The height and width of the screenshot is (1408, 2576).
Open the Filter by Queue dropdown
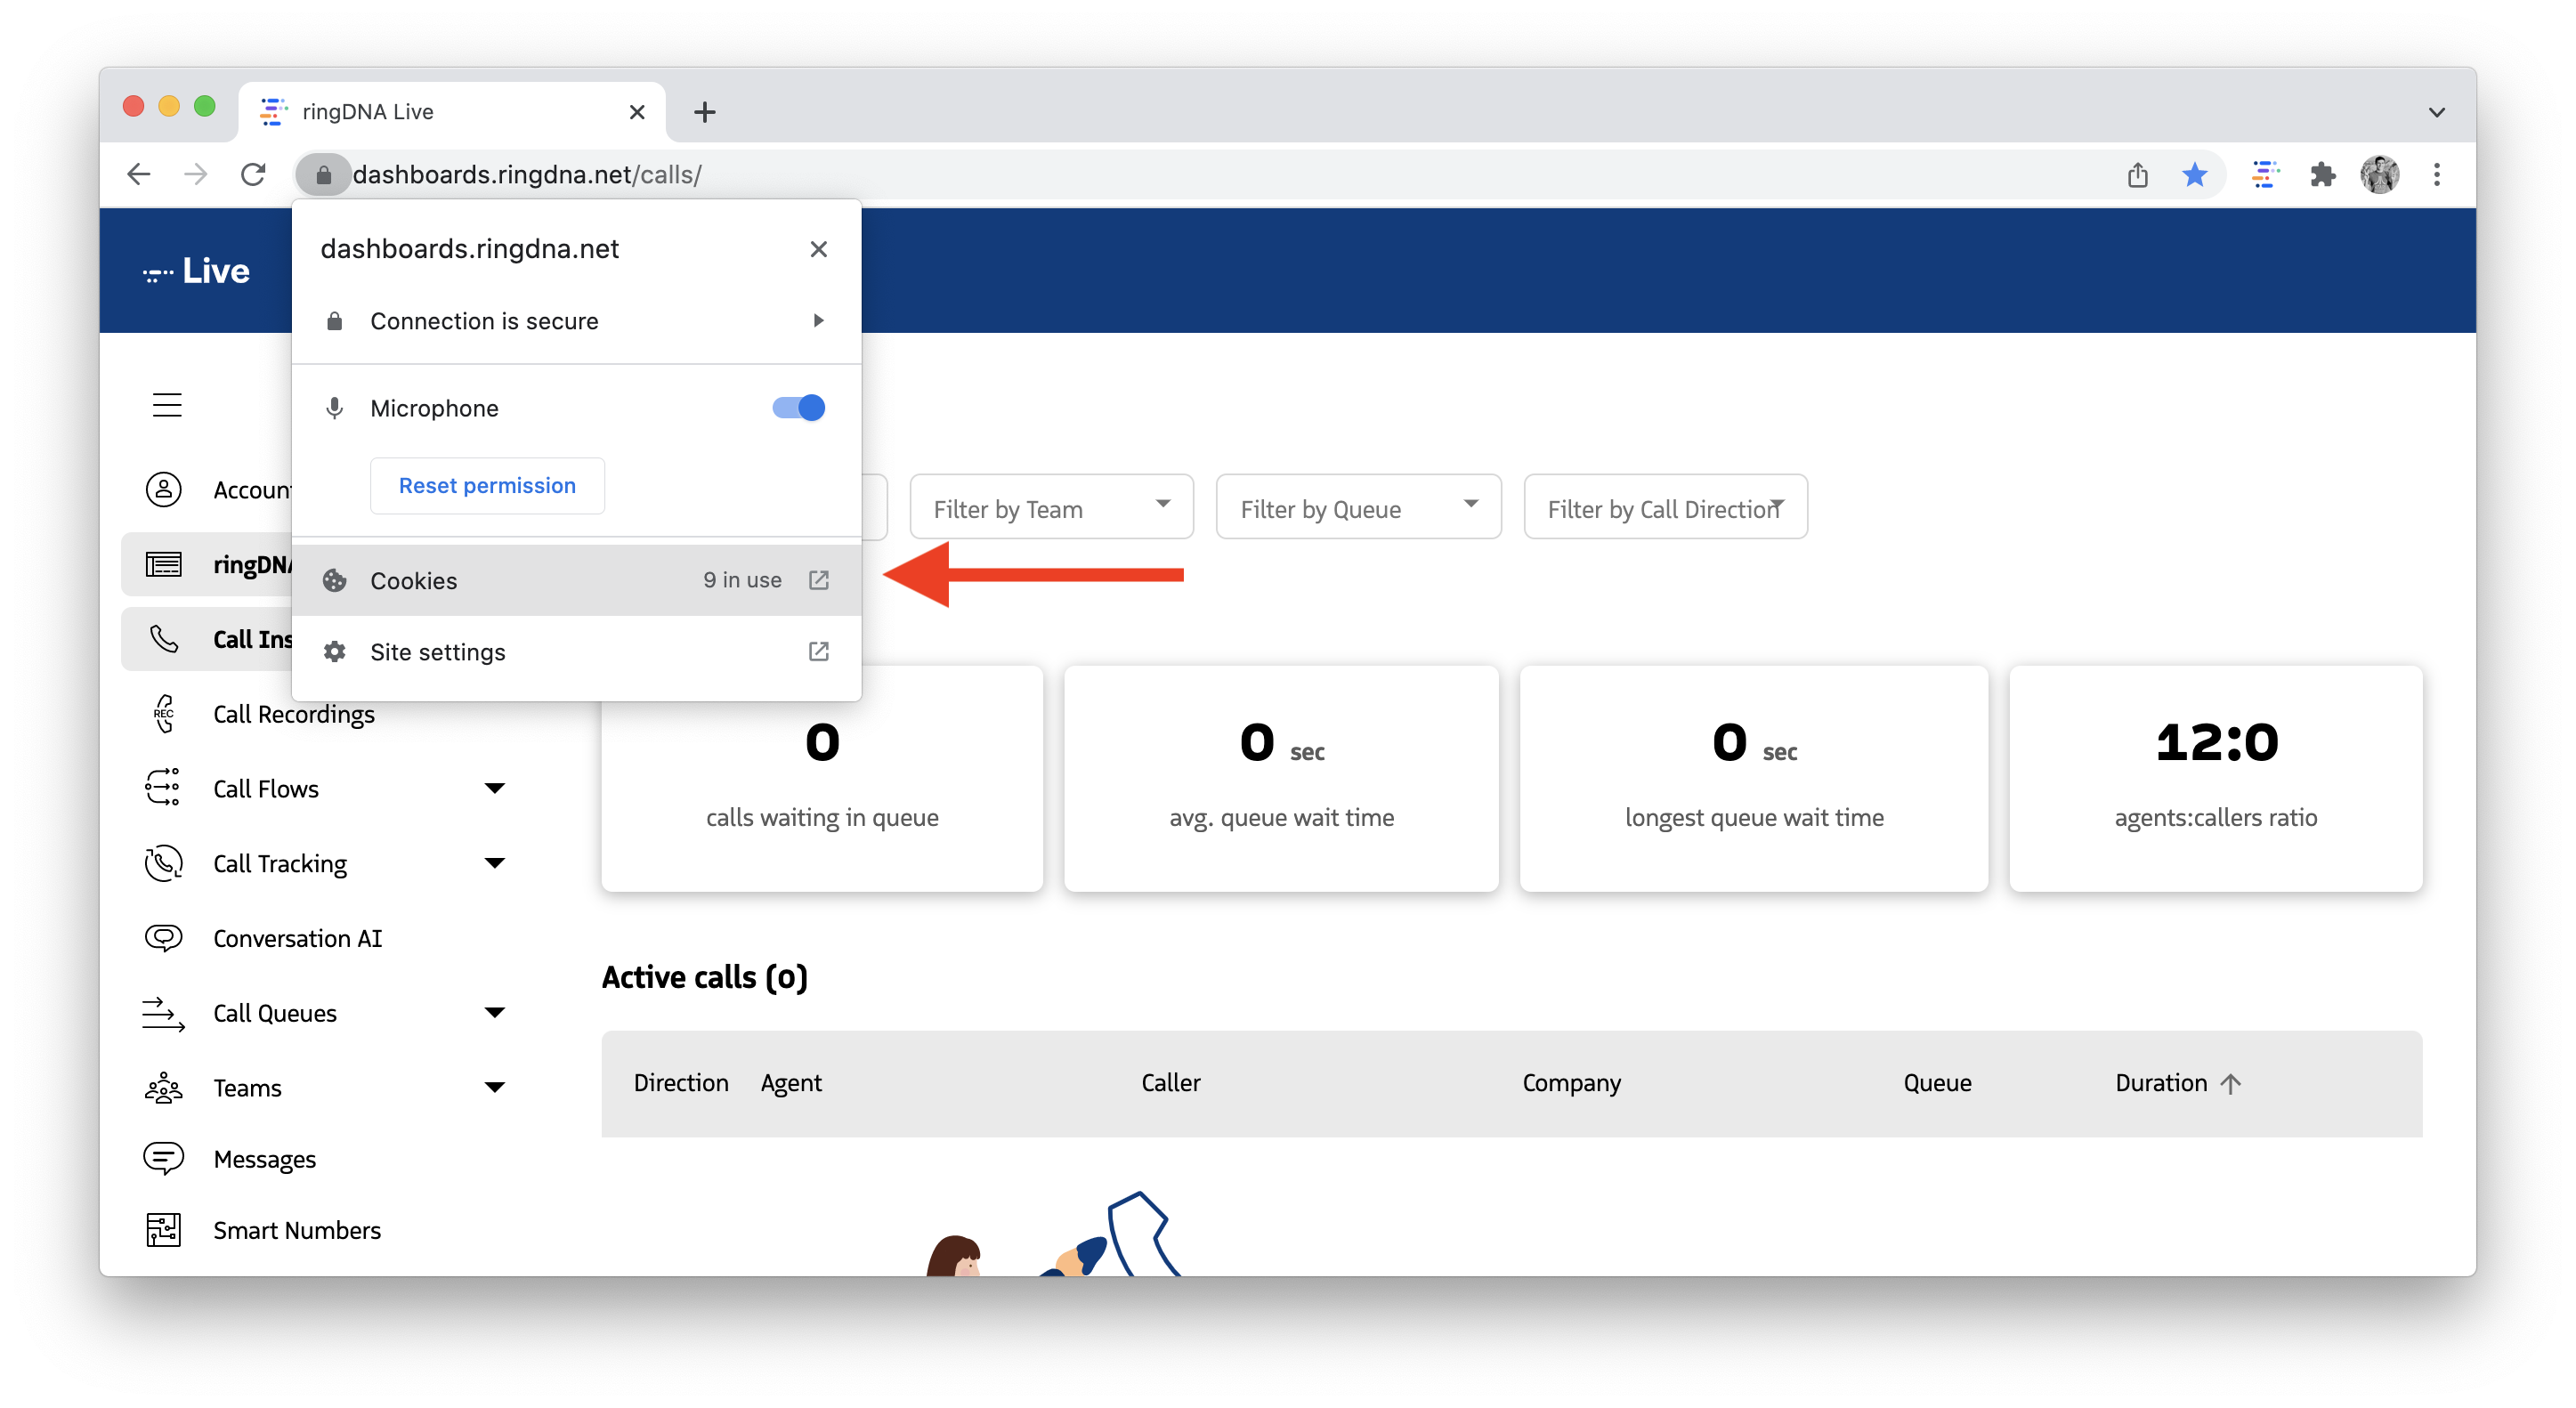(x=1359, y=507)
